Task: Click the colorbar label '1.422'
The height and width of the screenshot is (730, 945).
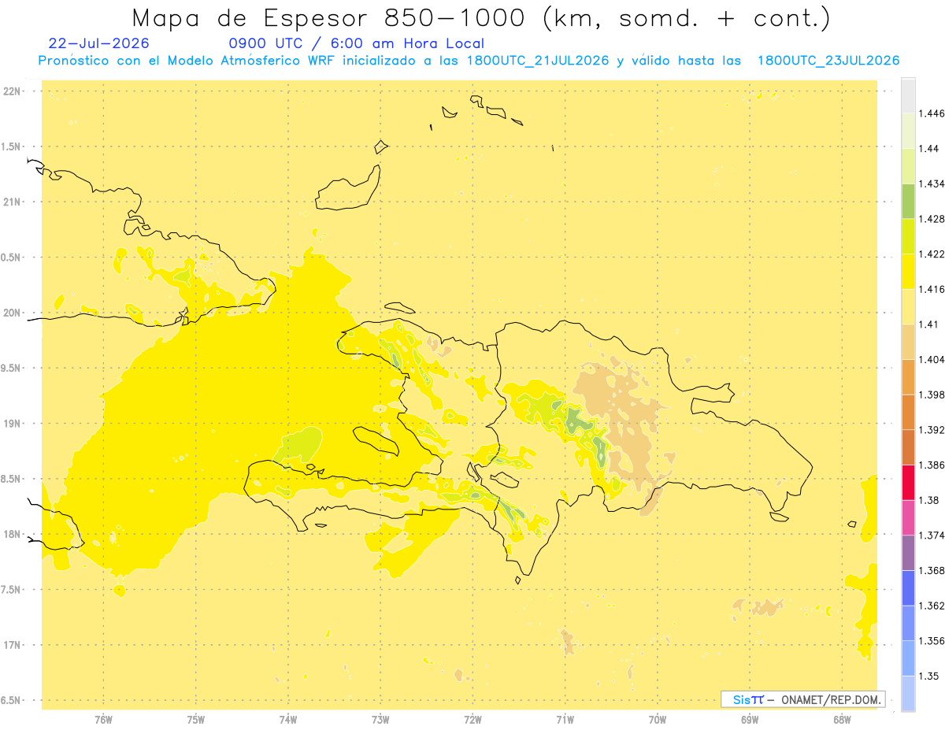Action: 932,254
